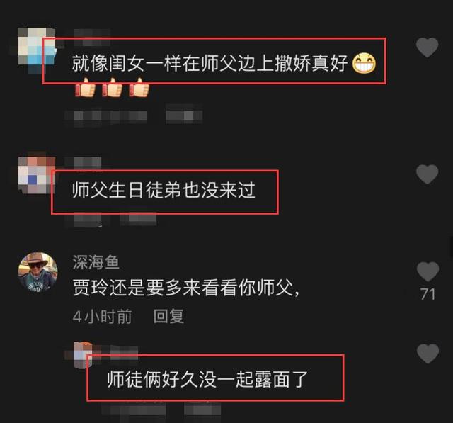Like 深海鱼's comment with the heart

tap(428, 272)
